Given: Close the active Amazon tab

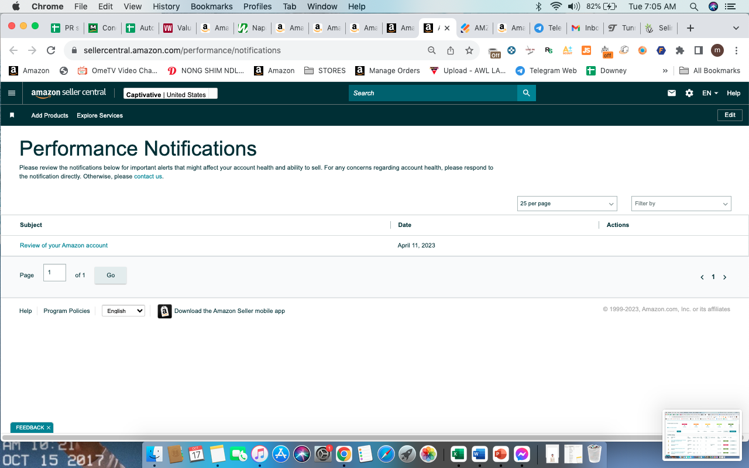Looking at the screenshot, I should (x=447, y=28).
